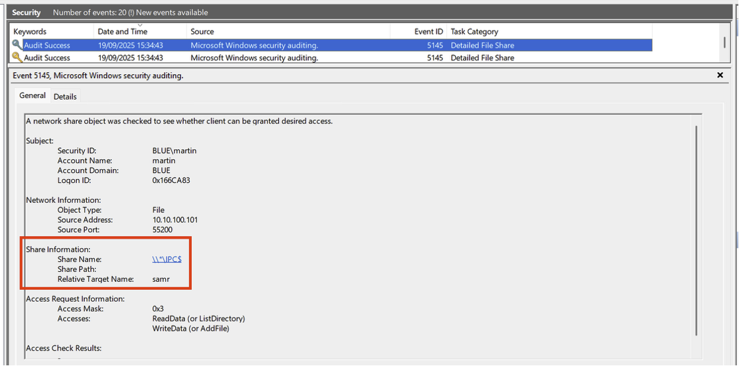Sort the list by Event ID header
Image resolution: width=739 pixels, height=368 pixels.
click(429, 31)
